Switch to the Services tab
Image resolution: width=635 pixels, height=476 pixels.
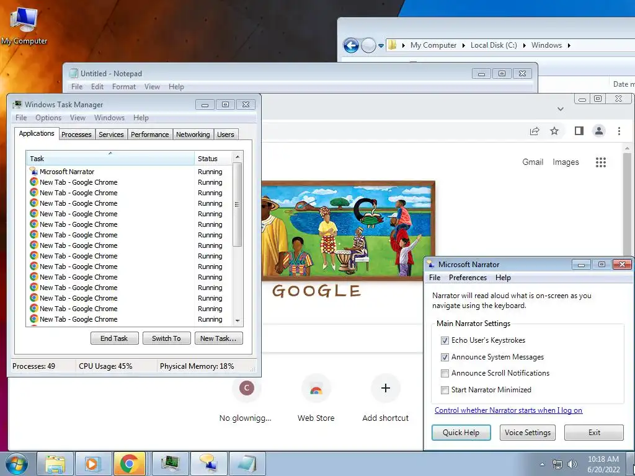(111, 134)
